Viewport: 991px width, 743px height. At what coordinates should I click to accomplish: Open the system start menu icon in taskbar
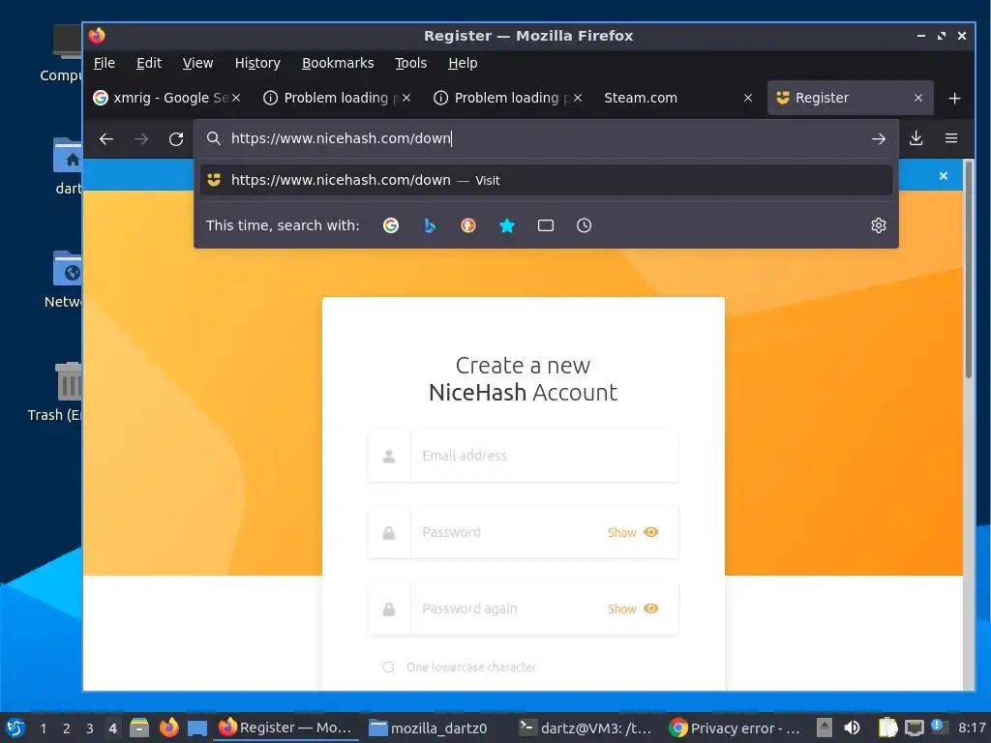point(15,728)
